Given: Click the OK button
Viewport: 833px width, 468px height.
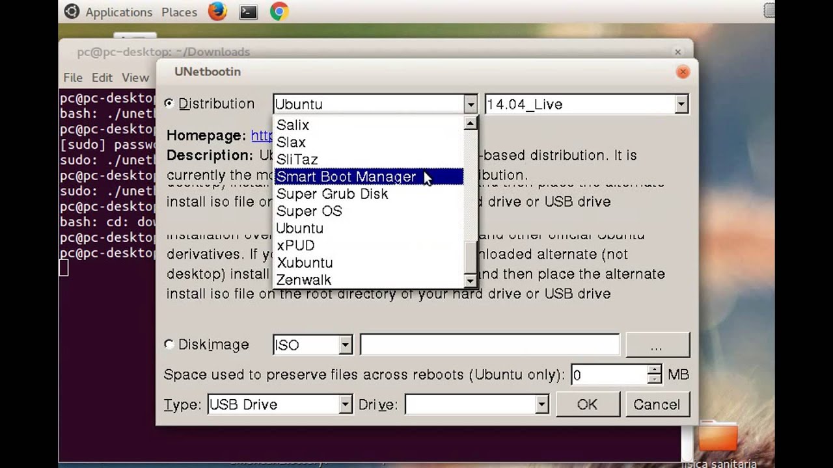Looking at the screenshot, I should pyautogui.click(x=588, y=405).
